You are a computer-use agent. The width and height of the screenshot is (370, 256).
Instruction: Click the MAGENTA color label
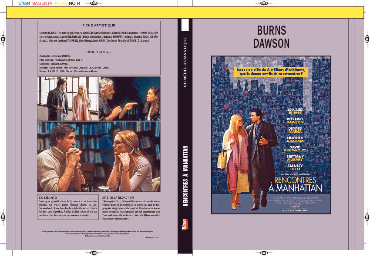42,3
